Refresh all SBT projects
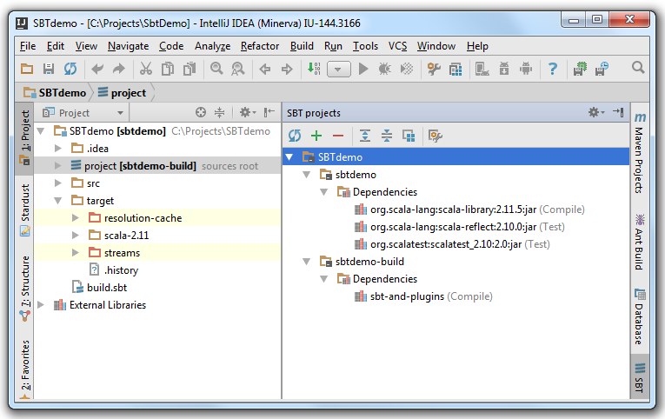The image size is (665, 419). pyautogui.click(x=295, y=136)
